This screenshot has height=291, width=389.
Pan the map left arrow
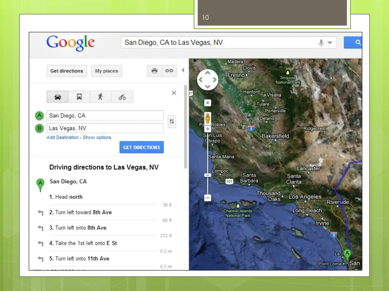pyautogui.click(x=201, y=80)
